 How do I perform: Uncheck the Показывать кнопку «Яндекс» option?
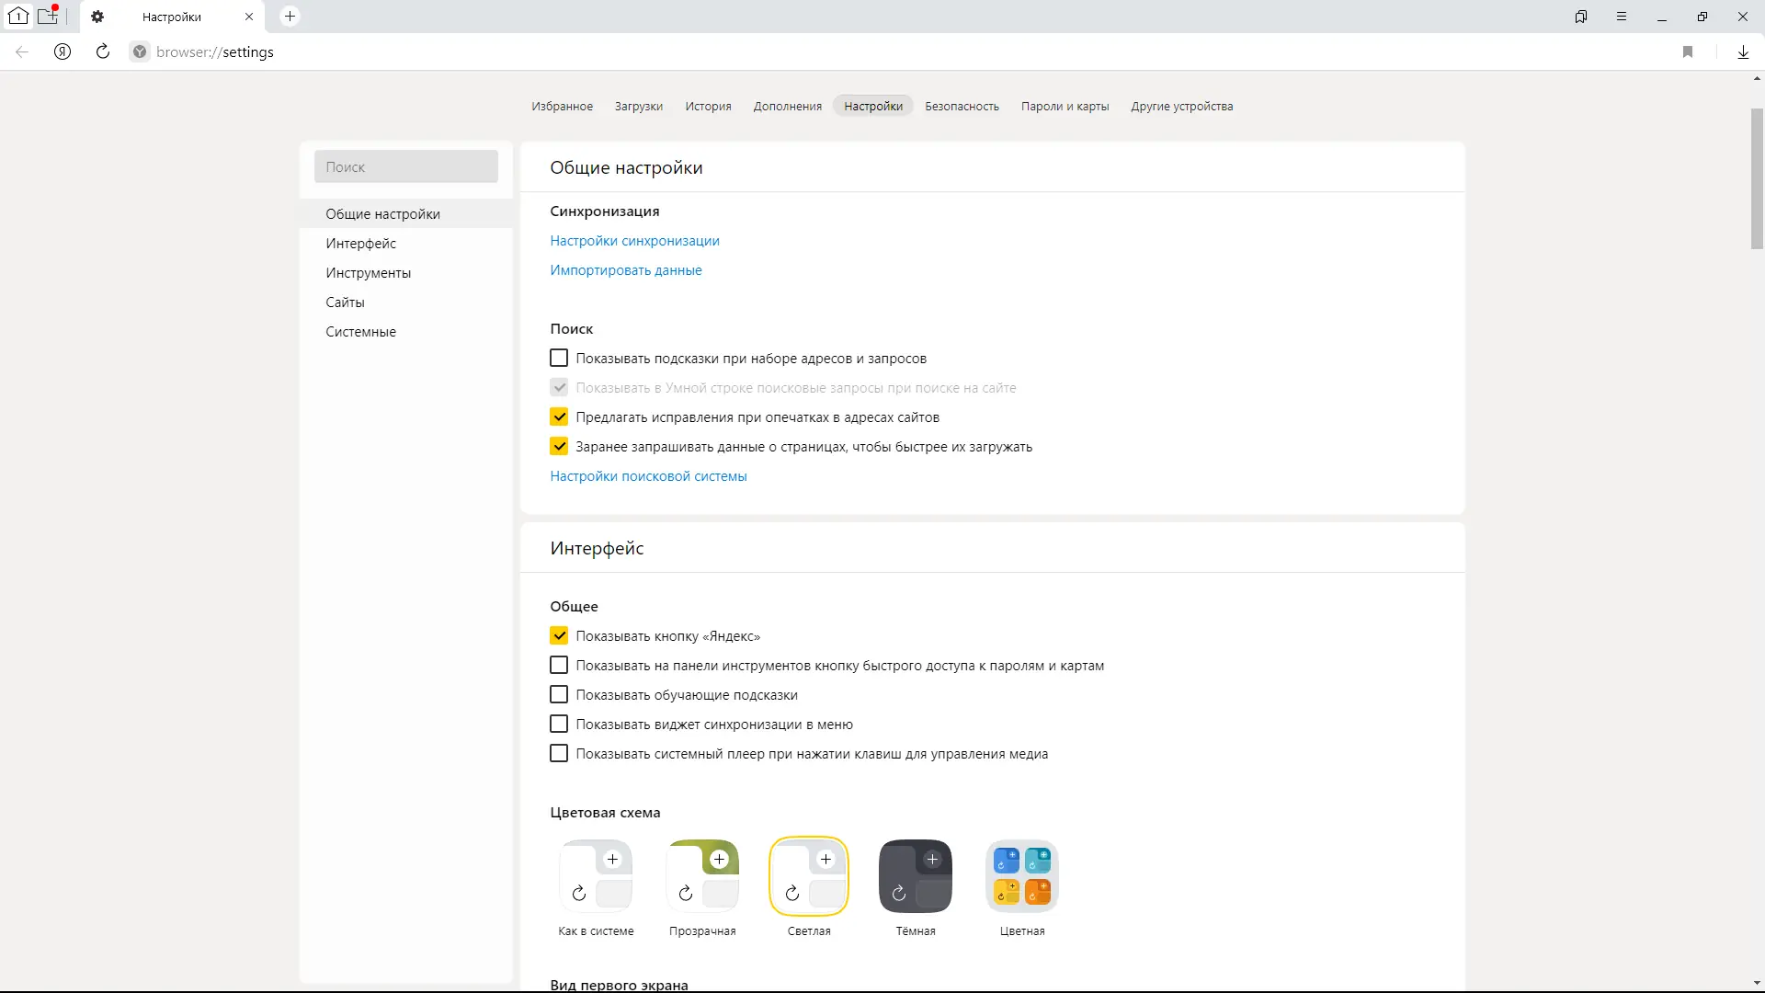coord(559,635)
